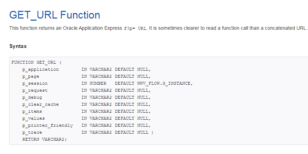The width and height of the screenshot is (308, 154).
Task: Click the RETURN VARCHAR2; line
Action: [x=44, y=139]
